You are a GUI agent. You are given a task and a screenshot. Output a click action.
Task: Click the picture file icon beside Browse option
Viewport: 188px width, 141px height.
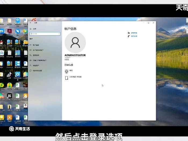click(x=67, y=78)
